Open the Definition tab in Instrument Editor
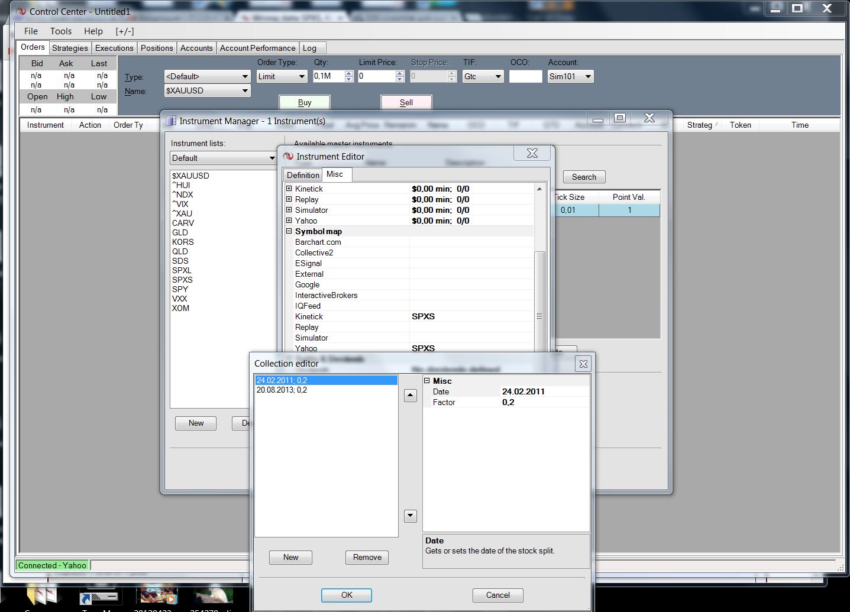Viewport: 850px width, 612px height. pos(303,175)
